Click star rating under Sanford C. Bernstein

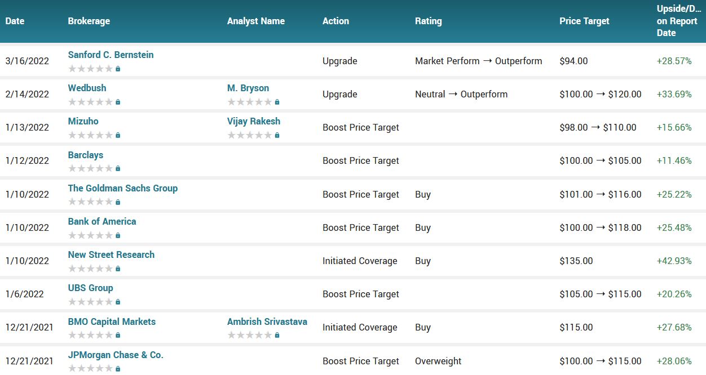coord(90,69)
